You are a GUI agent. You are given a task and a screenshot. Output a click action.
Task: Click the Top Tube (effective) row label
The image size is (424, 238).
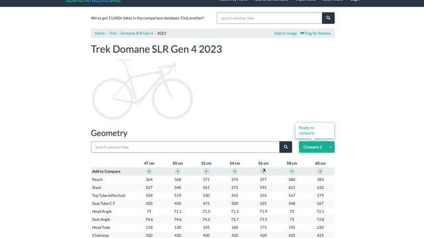pyautogui.click(x=109, y=196)
